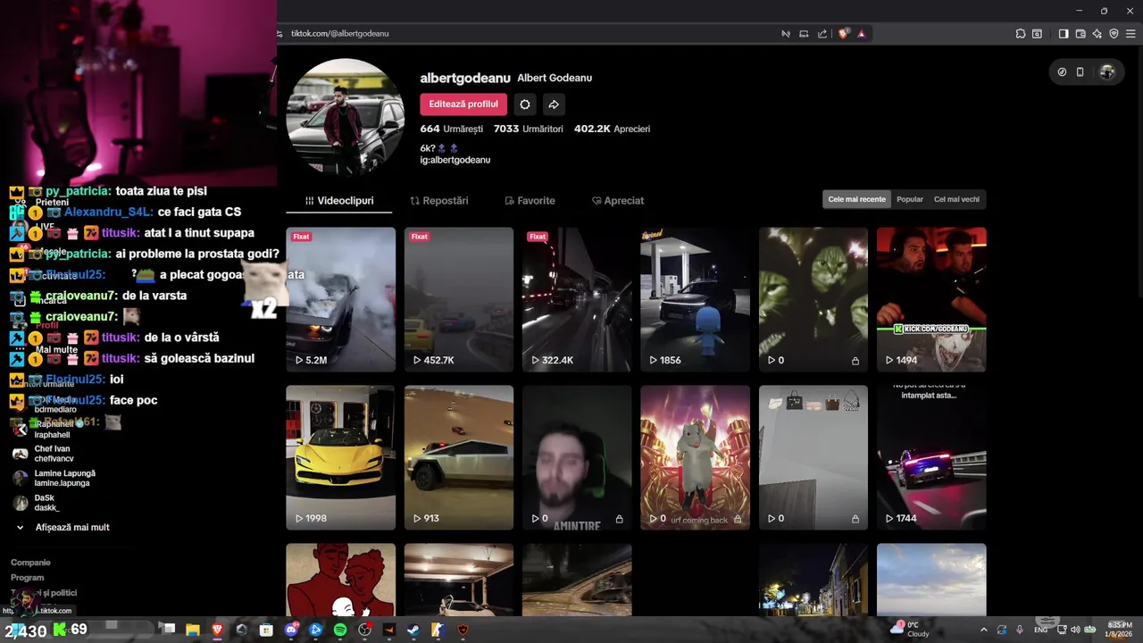Click Program footer link in sidebar

27,578
